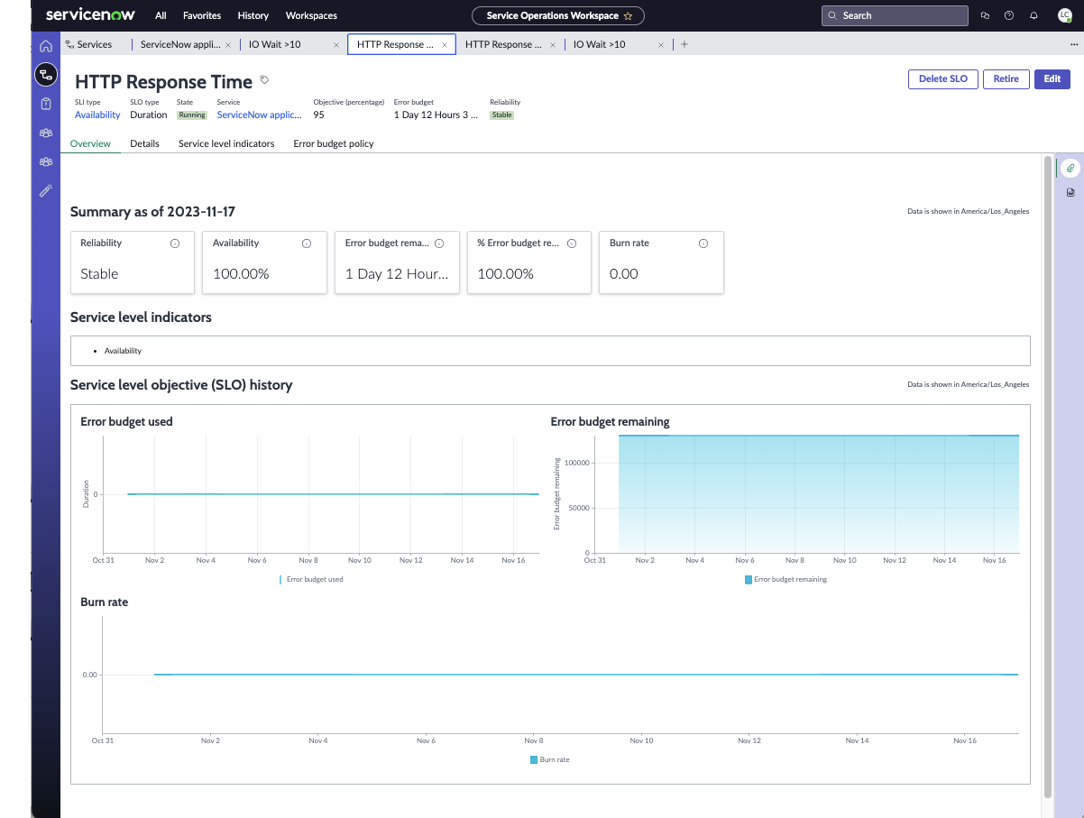The width and height of the screenshot is (1084, 818).
Task: Show info for the Availability card
Action: 307,244
